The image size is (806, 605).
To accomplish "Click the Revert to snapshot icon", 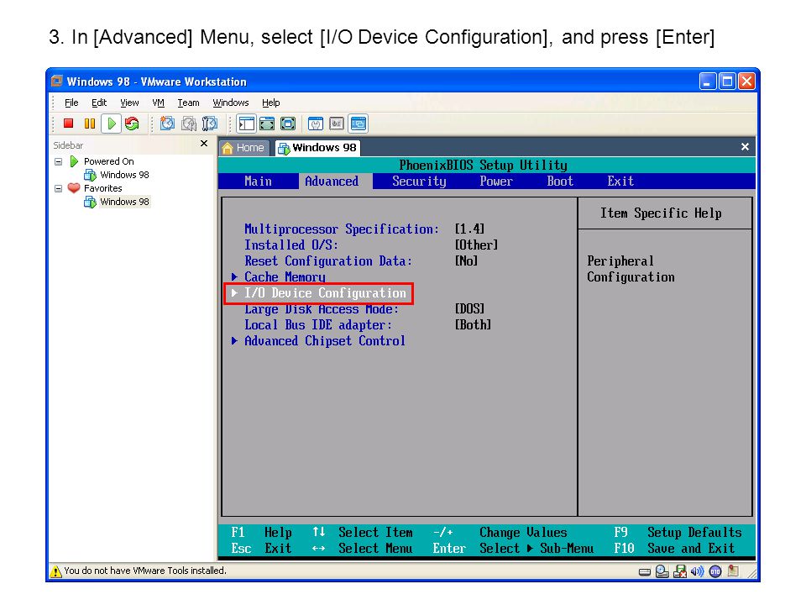I will click(189, 124).
